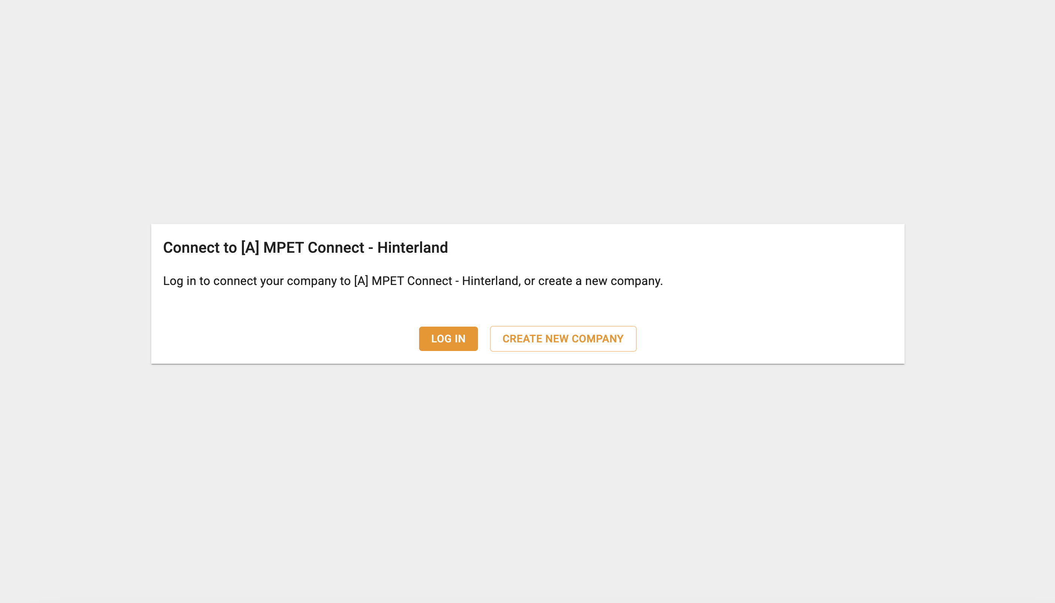Screen dimensions: 1055x603
Task: Click "[A] MPET Connect" within the description line
Action: 403,281
